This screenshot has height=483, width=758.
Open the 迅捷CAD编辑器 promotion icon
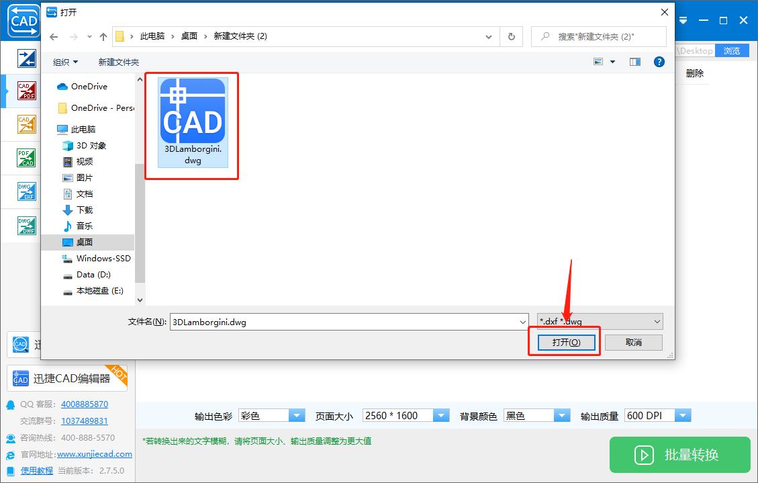tap(67, 378)
